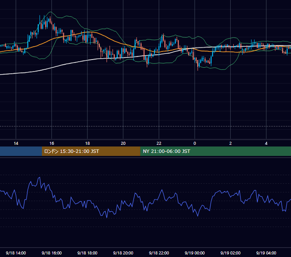This screenshot has width=291, height=257.
Task: Click the 22 hour label on the price chart axis
Action: pos(159,143)
